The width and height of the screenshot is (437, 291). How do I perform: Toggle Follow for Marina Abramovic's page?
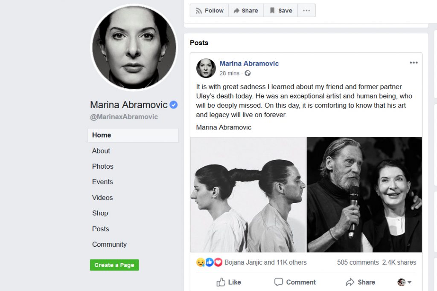(x=209, y=10)
